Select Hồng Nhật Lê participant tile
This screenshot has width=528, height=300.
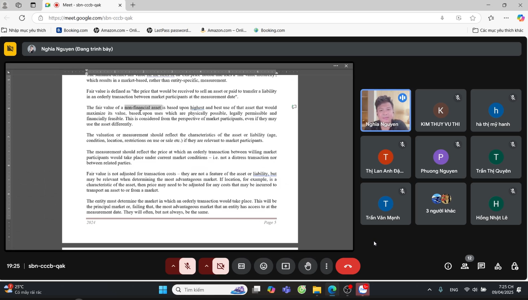(496, 204)
